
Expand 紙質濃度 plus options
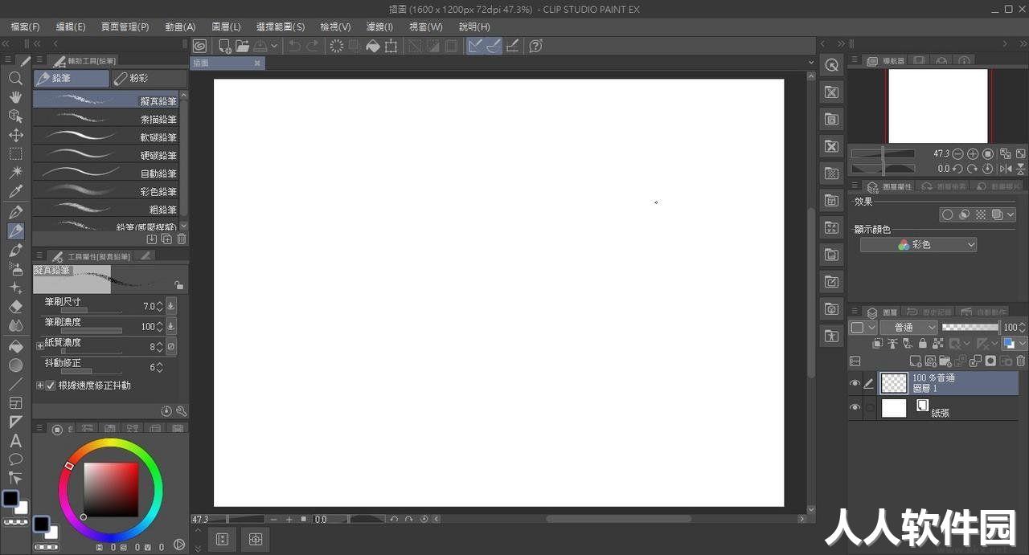(x=40, y=346)
